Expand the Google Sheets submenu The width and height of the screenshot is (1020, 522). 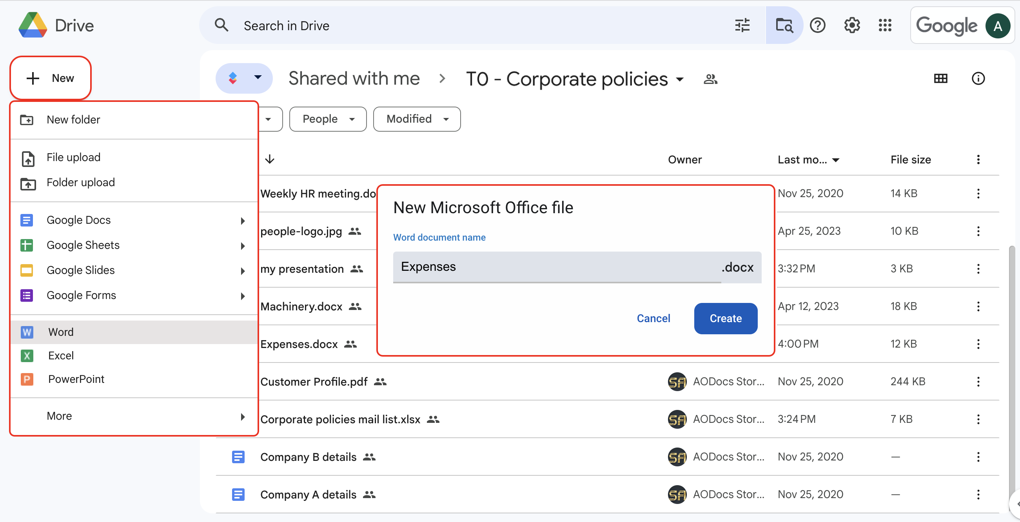(243, 246)
